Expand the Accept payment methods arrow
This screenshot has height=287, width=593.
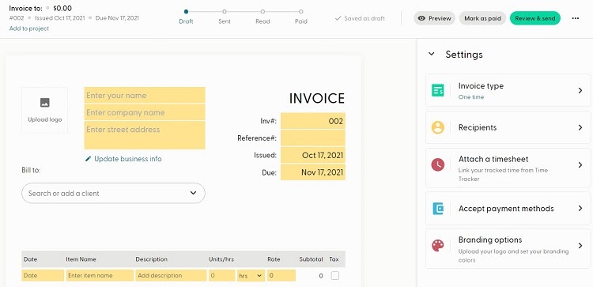(x=580, y=209)
